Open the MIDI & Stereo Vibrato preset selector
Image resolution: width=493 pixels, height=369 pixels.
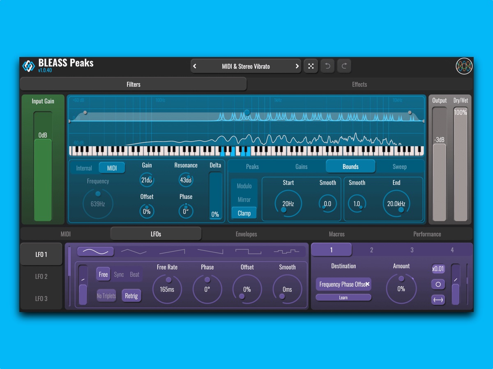point(246,66)
